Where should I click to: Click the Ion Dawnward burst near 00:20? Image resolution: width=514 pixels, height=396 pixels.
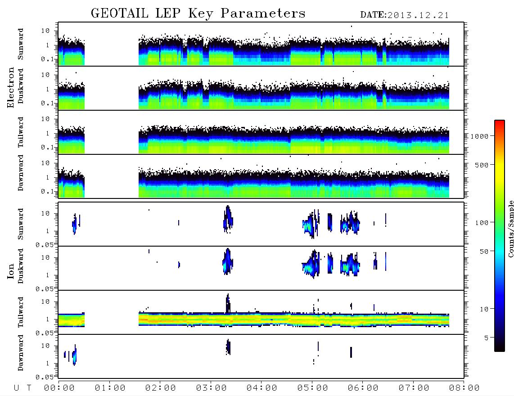[74, 355]
